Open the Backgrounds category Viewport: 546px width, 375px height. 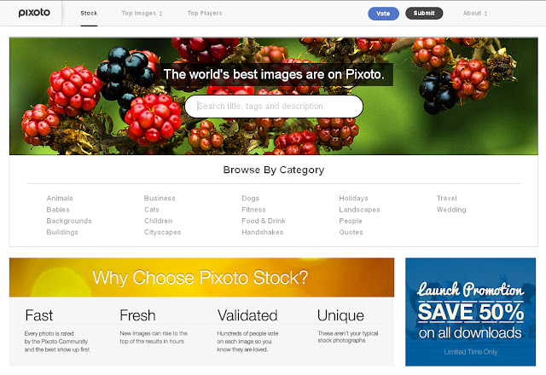pyautogui.click(x=69, y=221)
